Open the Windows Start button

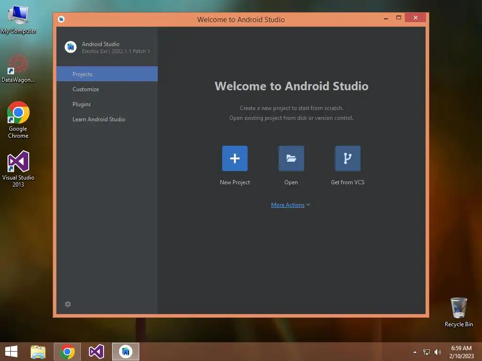tap(11, 352)
